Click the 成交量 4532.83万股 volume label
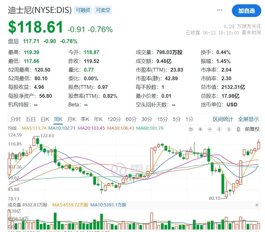The image size is (265, 232). pyautogui.click(x=28, y=205)
